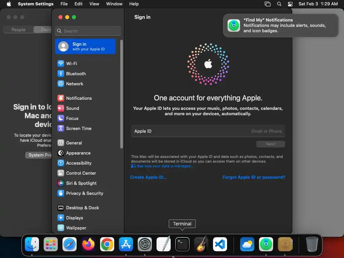The image size is (344, 258).
Task: Open the View menu
Action: coord(94,4)
